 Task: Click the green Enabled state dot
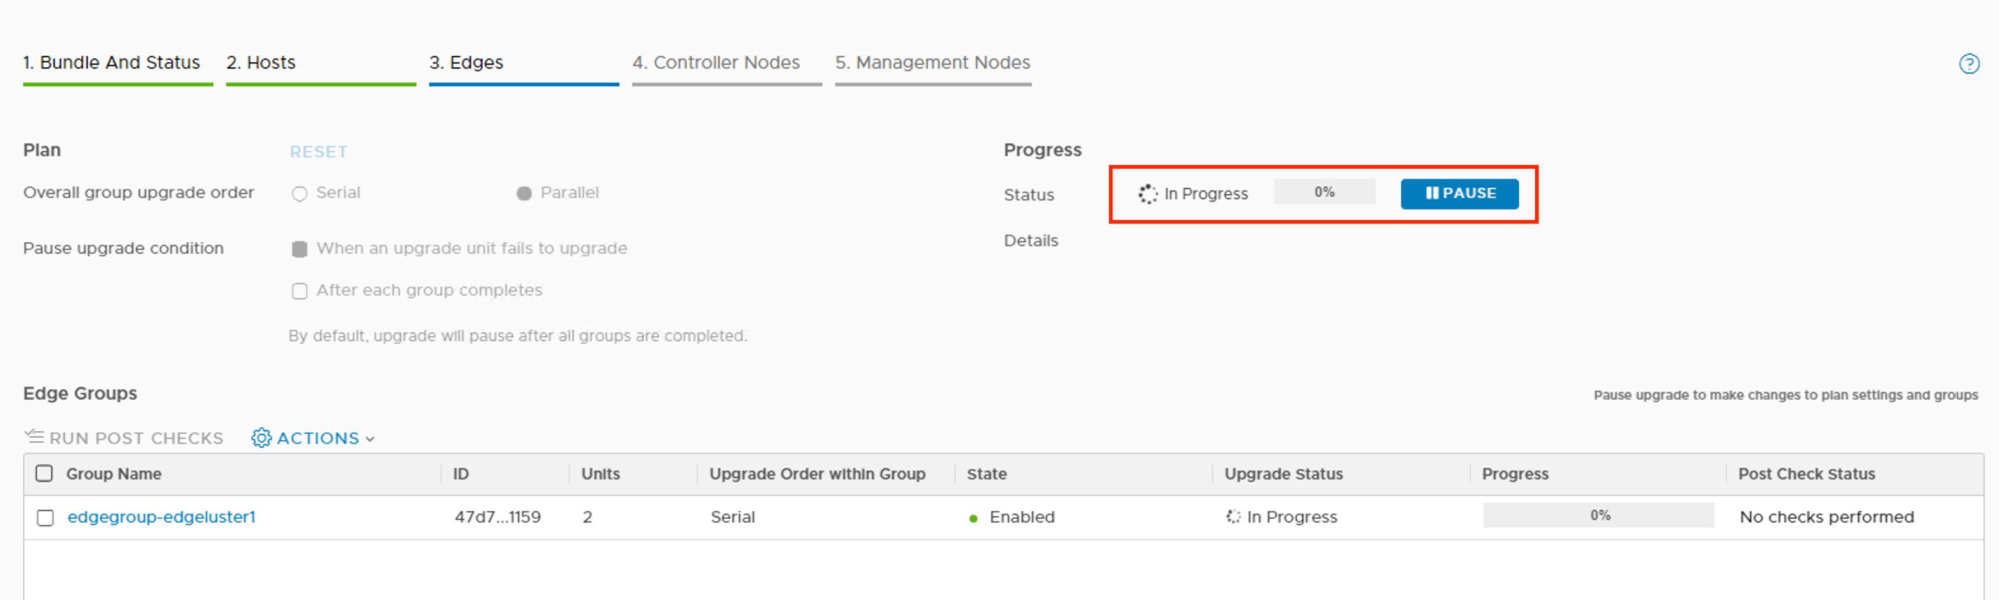[973, 518]
